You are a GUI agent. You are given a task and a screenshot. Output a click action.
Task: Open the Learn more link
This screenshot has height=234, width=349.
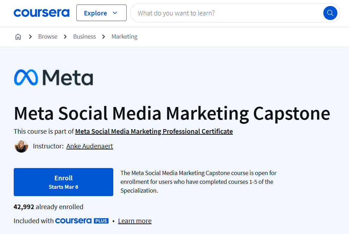tap(134, 221)
